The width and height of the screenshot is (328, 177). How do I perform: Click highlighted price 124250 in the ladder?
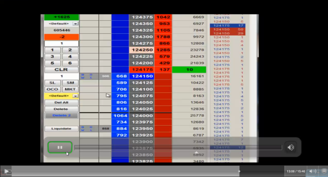[142, 50]
